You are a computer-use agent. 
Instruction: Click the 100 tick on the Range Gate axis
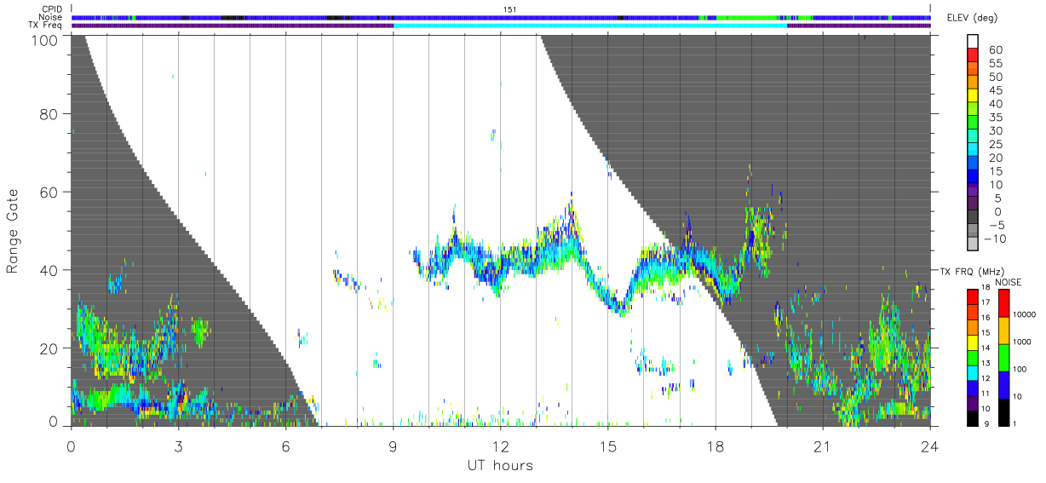[x=47, y=39]
